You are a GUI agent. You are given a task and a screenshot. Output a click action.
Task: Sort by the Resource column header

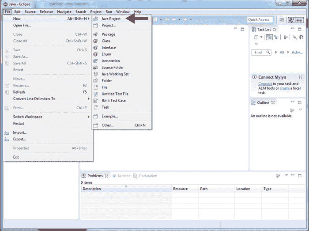185,189
